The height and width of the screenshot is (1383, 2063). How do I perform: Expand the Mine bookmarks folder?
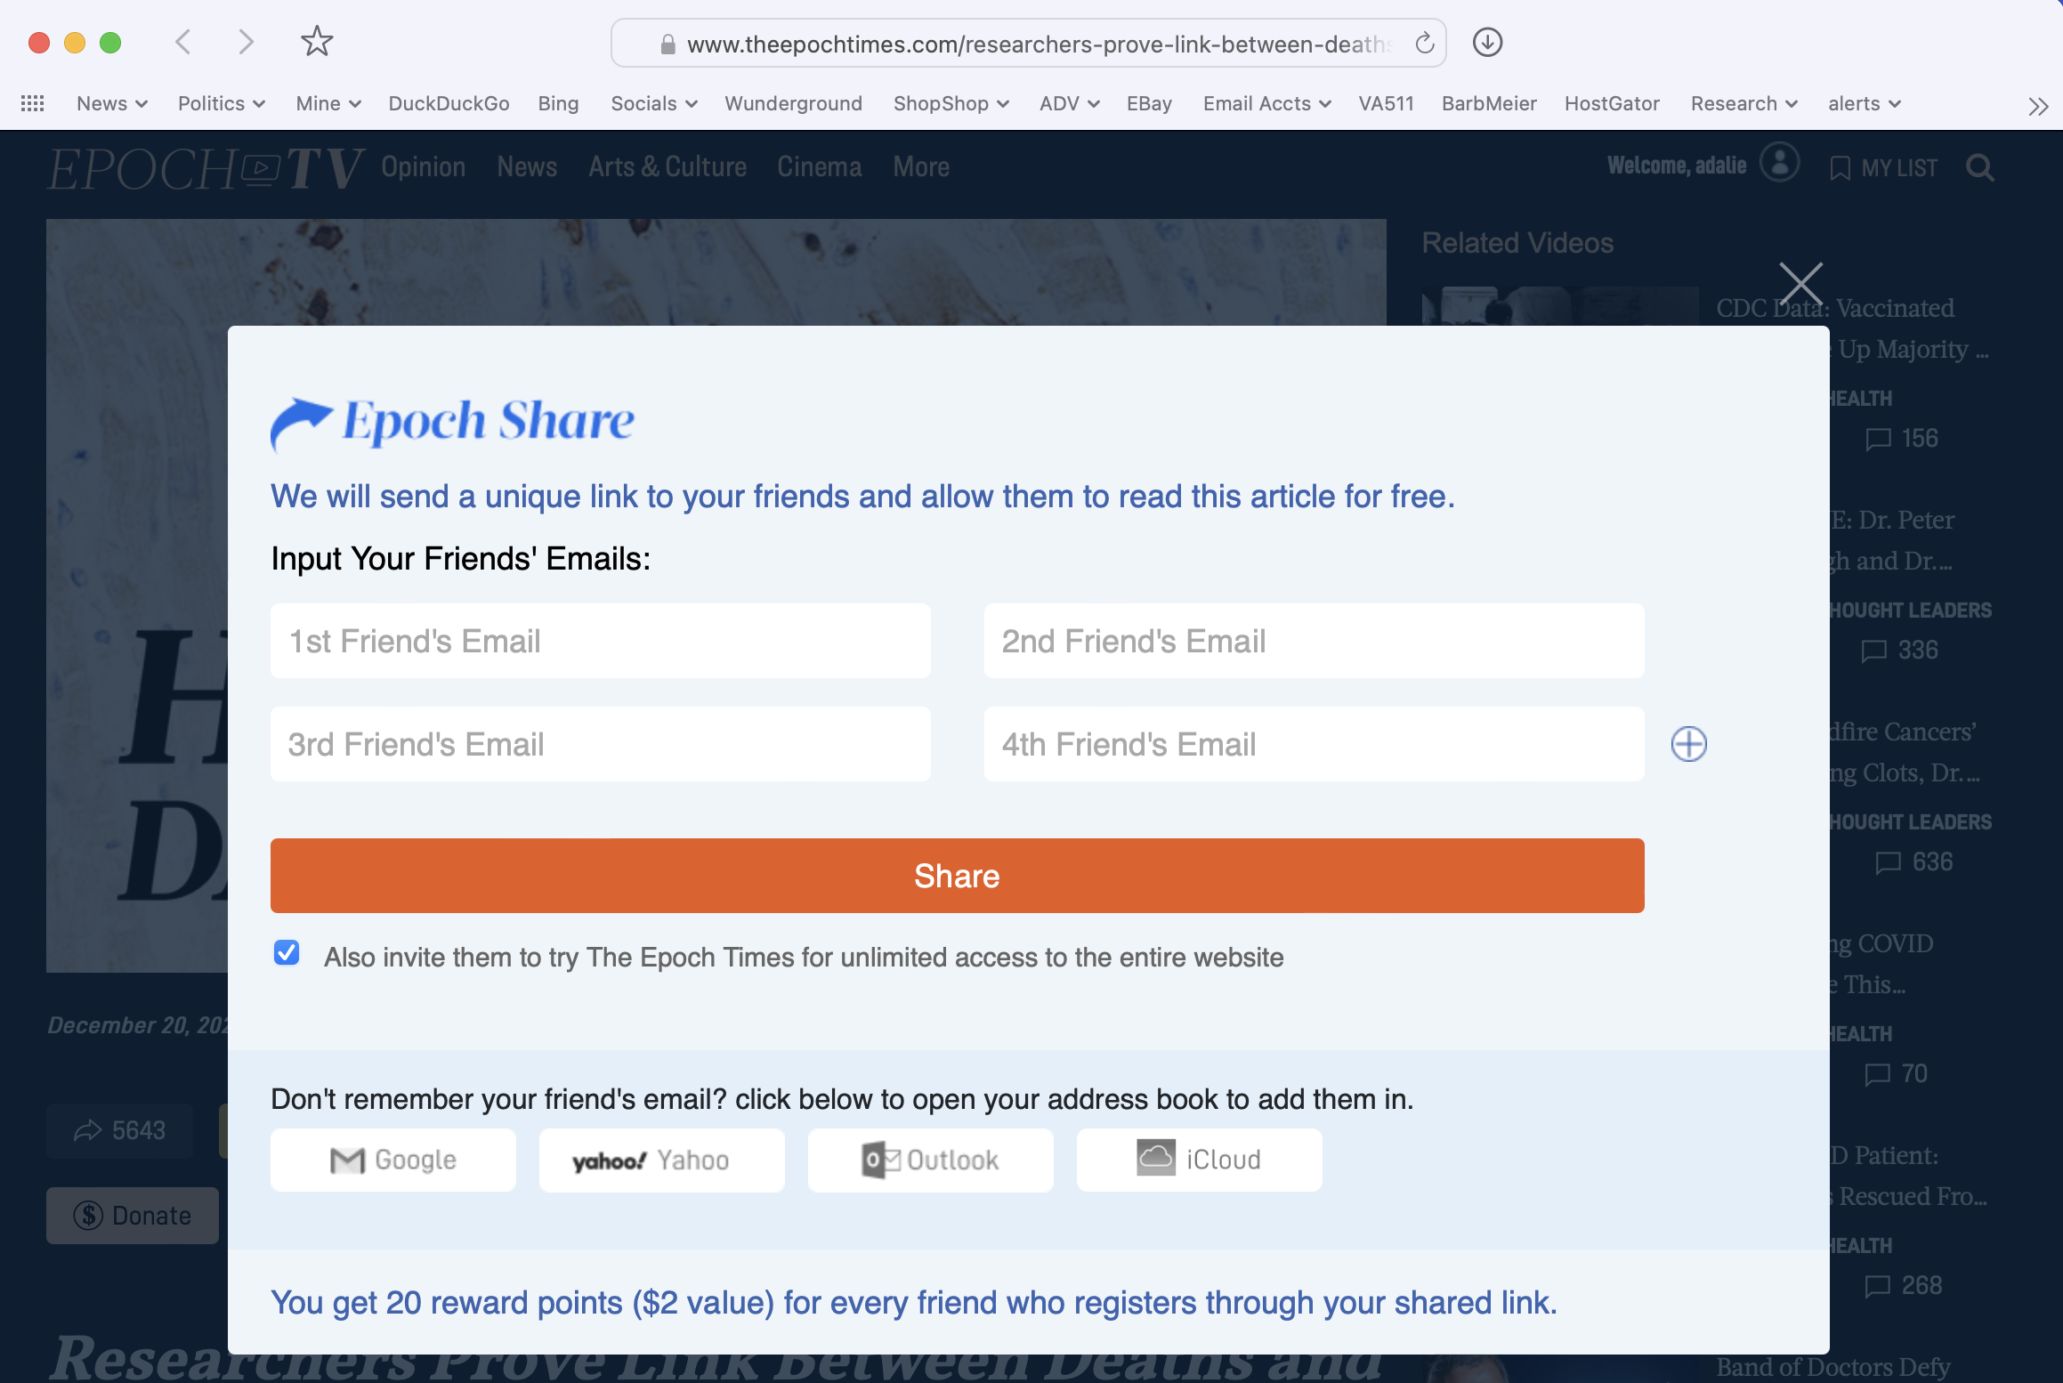pos(328,103)
